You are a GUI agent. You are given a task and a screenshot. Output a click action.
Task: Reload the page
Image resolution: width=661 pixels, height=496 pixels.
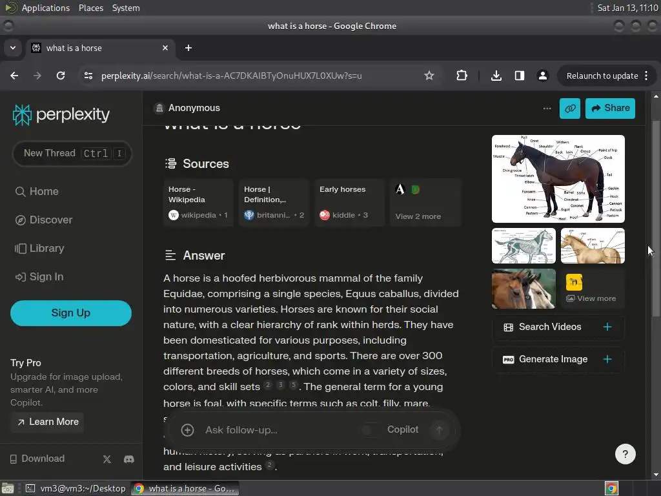pyautogui.click(x=61, y=76)
